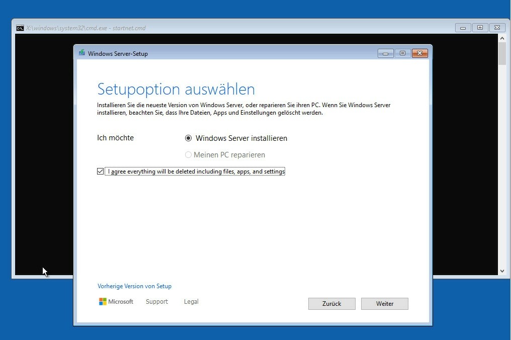Click the console scrollbar up arrow
The width and height of the screenshot is (511, 340).
point(502,38)
